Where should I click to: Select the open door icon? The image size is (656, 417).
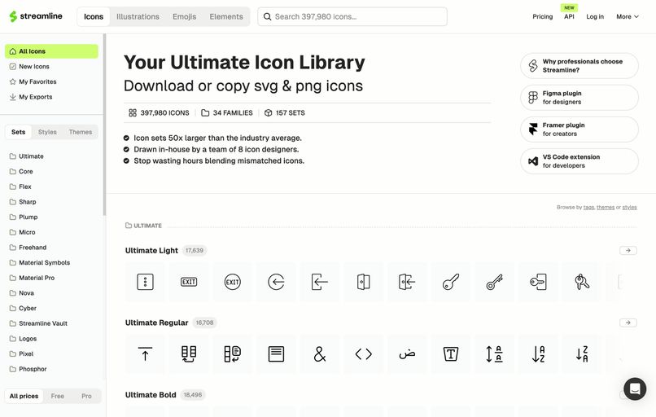364,283
